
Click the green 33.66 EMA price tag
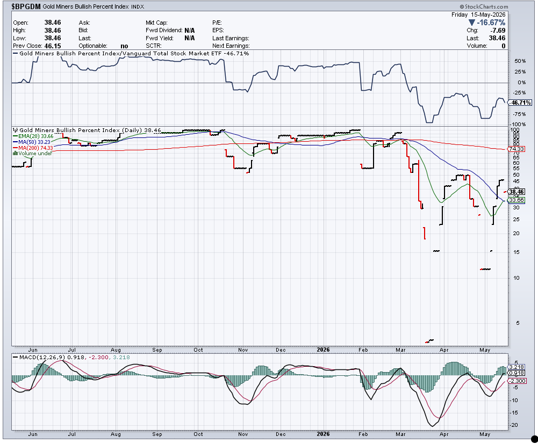coord(517,200)
